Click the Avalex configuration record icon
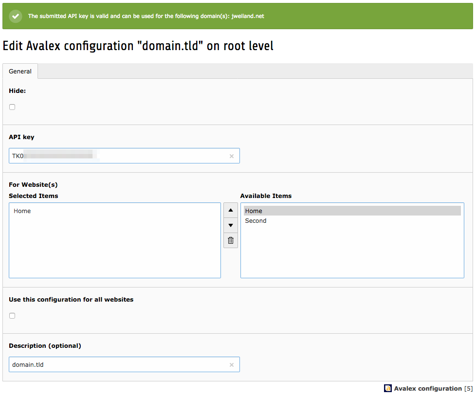476x396 pixels. (387, 388)
